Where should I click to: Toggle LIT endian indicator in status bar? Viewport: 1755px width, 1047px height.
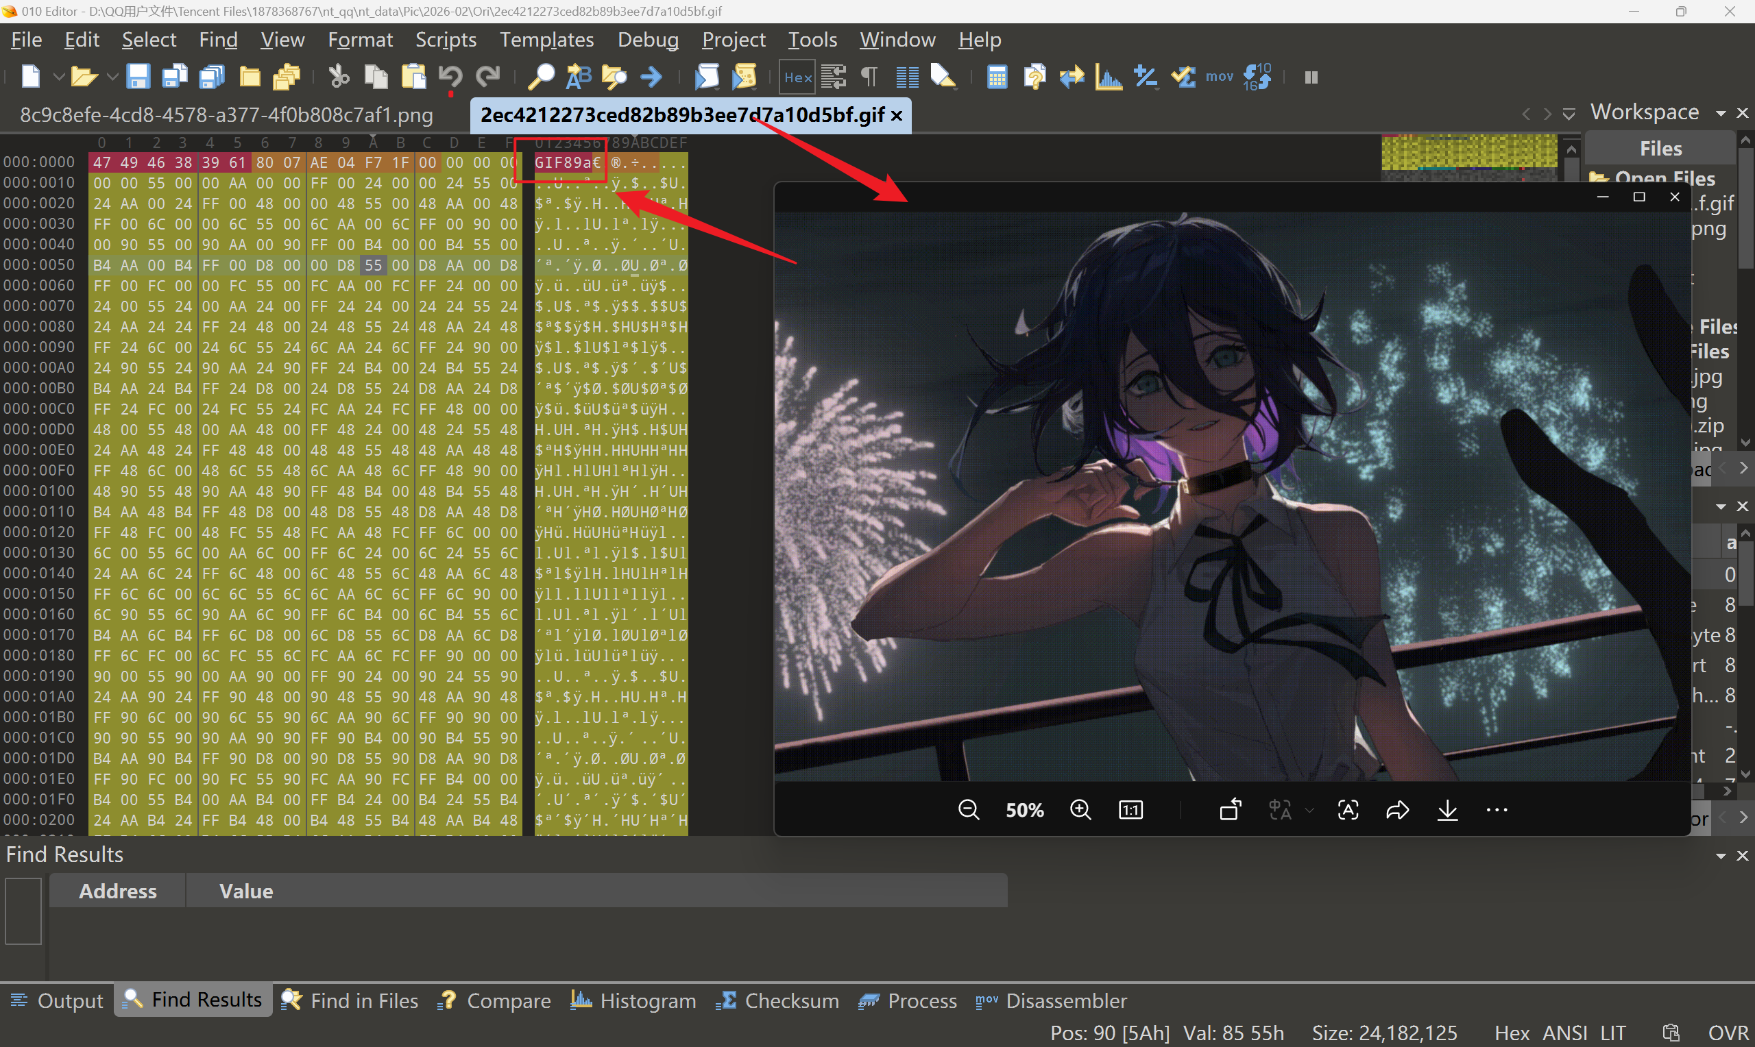(1613, 1033)
